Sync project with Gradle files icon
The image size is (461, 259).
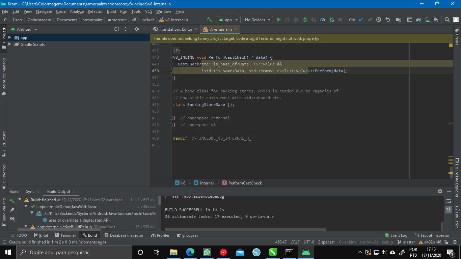coord(418,20)
